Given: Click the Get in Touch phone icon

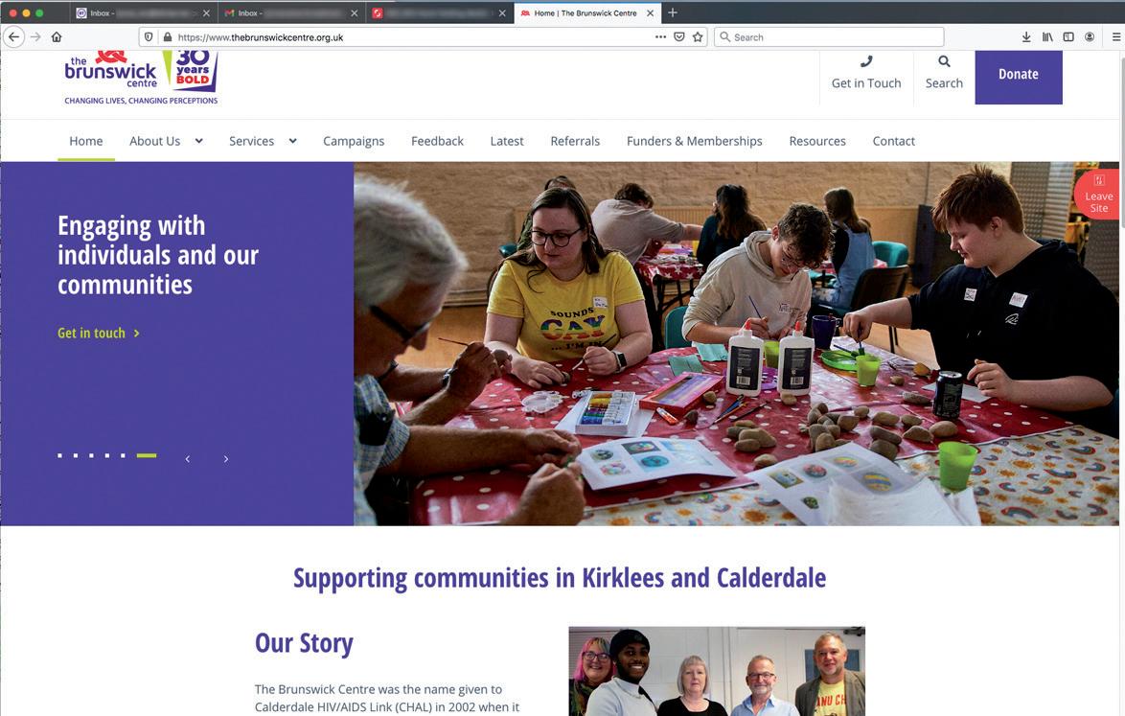Looking at the screenshot, I should tap(866, 61).
